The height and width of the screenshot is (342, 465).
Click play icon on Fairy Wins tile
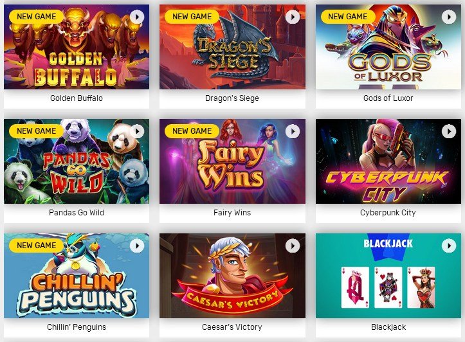pyautogui.click(x=293, y=131)
